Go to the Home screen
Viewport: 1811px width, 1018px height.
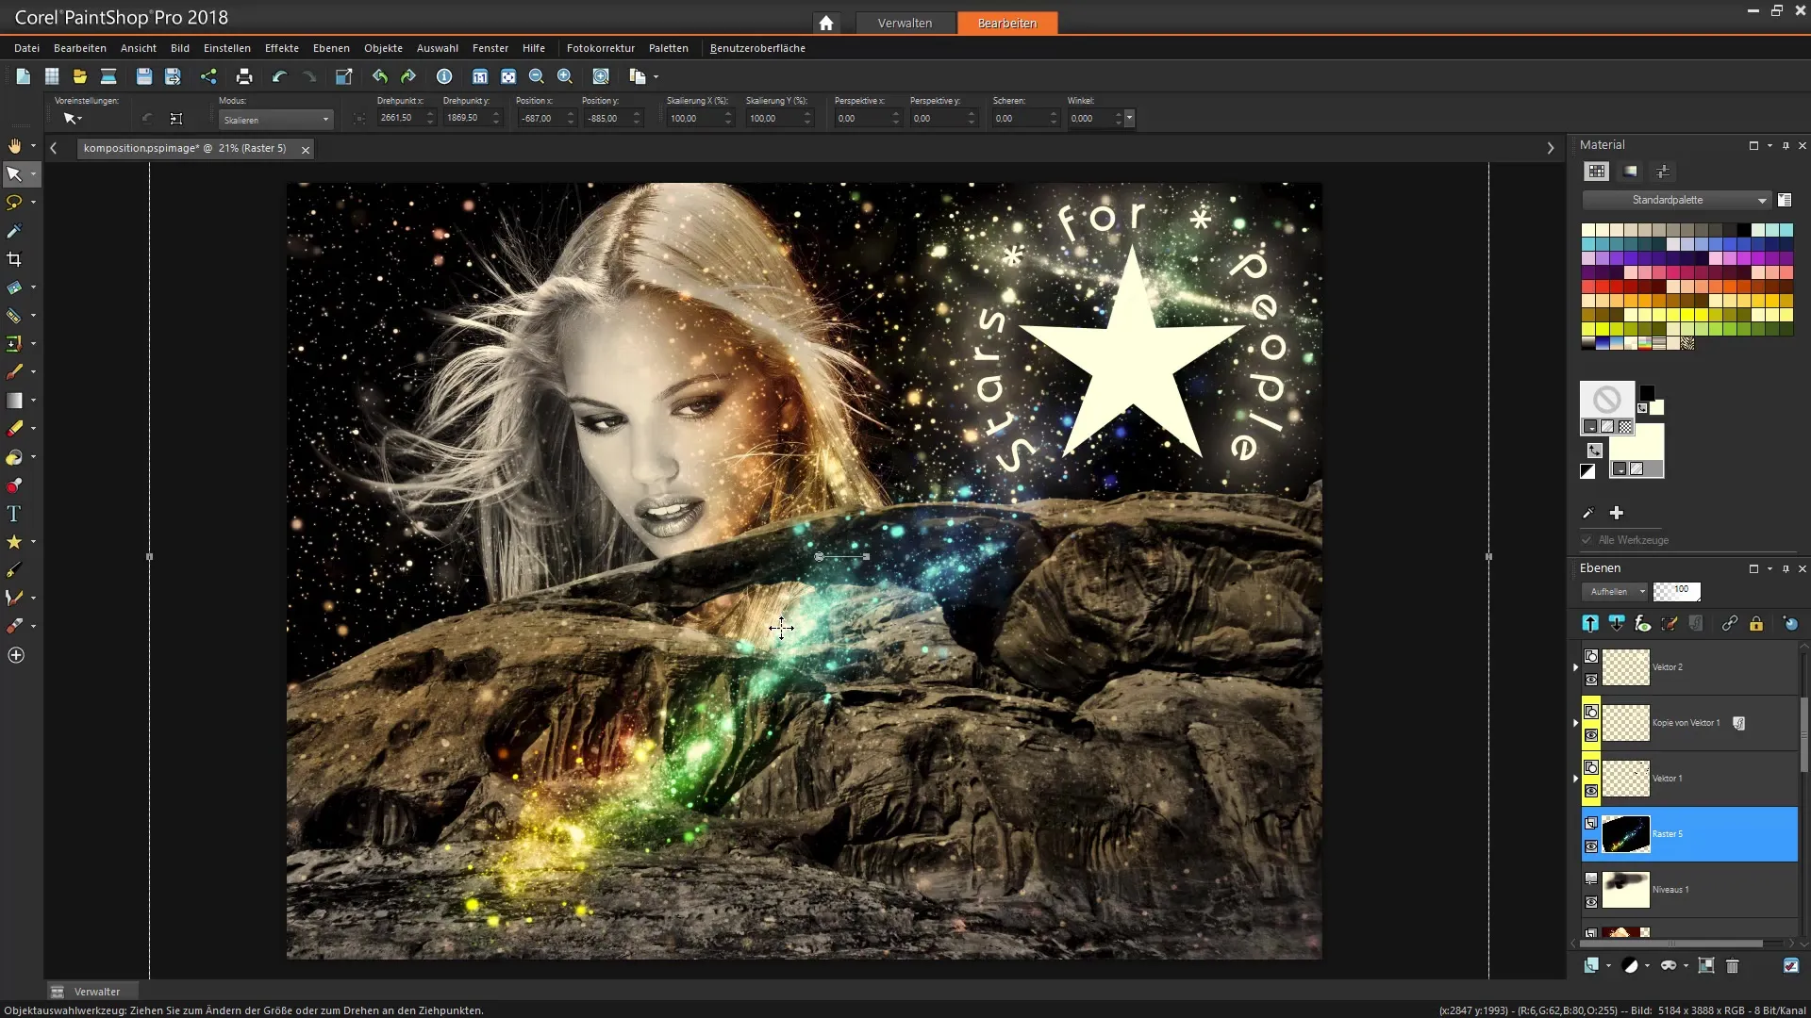point(826,23)
